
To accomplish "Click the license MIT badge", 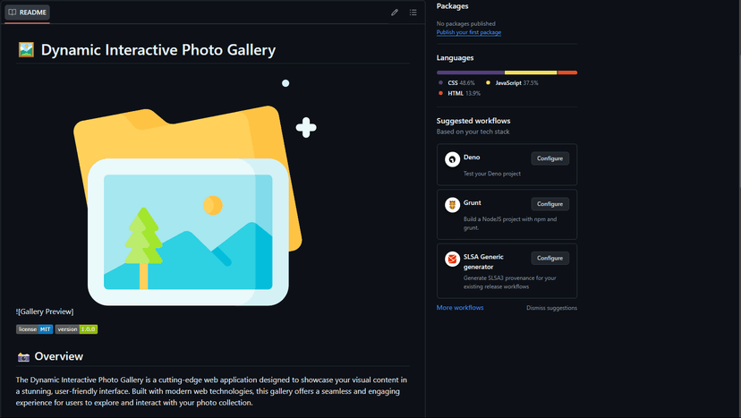I will 35,329.
